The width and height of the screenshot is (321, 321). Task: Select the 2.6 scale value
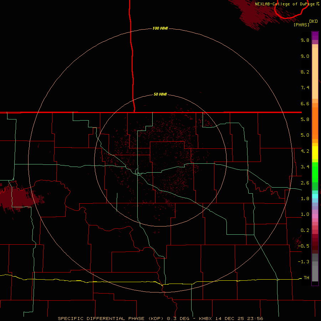(x=305, y=183)
